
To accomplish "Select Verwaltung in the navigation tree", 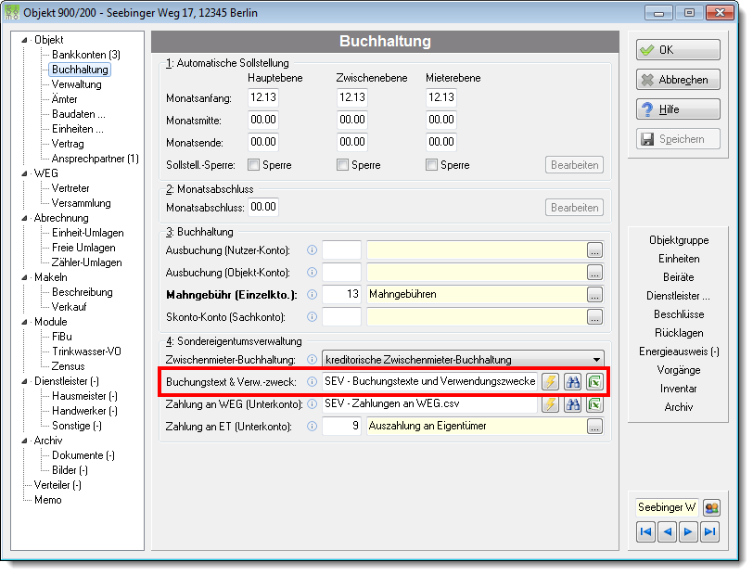I will click(x=77, y=84).
